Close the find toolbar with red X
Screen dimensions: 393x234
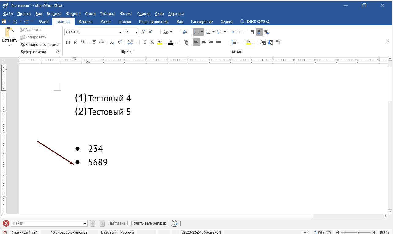click(6, 223)
